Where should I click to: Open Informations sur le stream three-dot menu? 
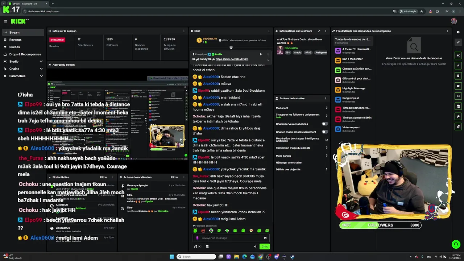(x=326, y=31)
